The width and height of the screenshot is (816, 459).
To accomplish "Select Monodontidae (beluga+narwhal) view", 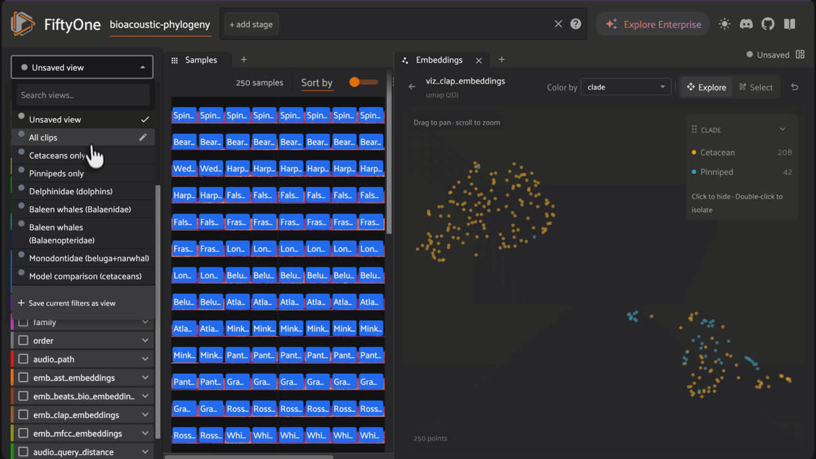I will click(x=83, y=258).
